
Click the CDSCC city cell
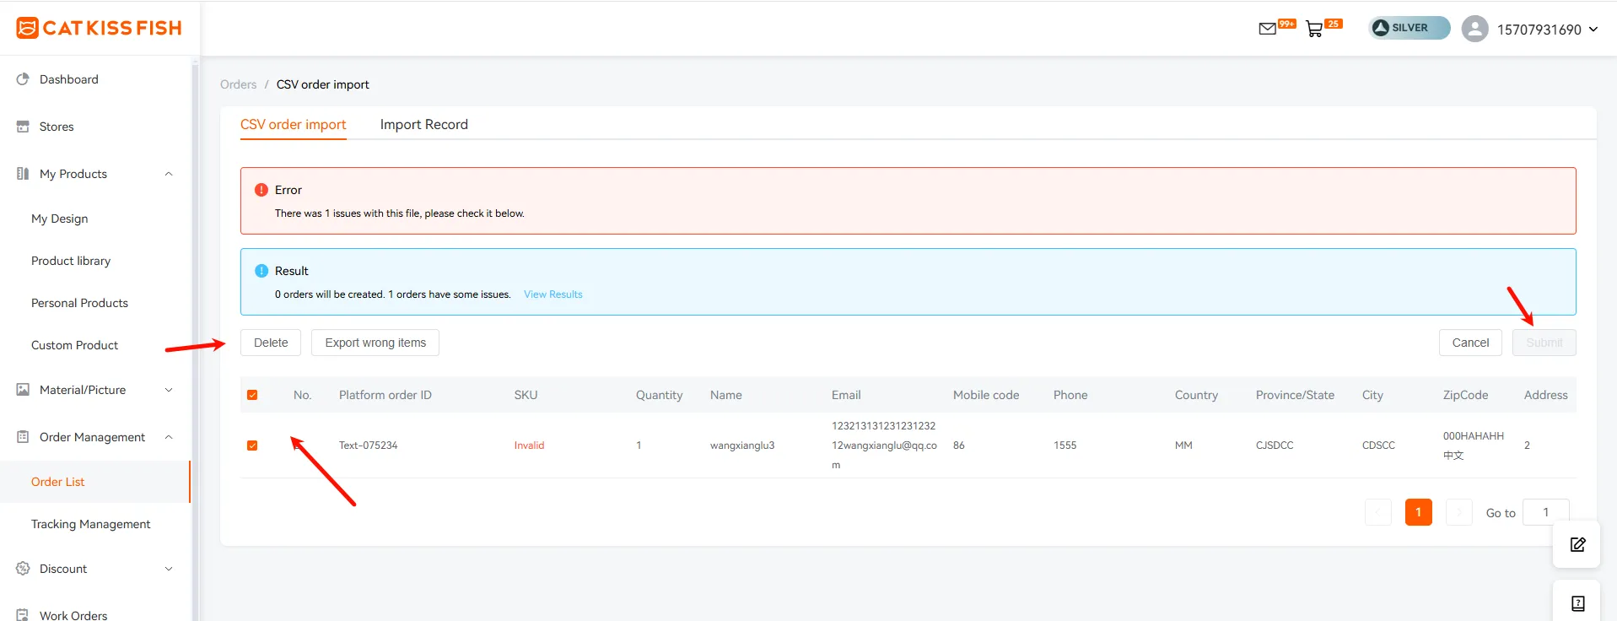click(x=1378, y=445)
